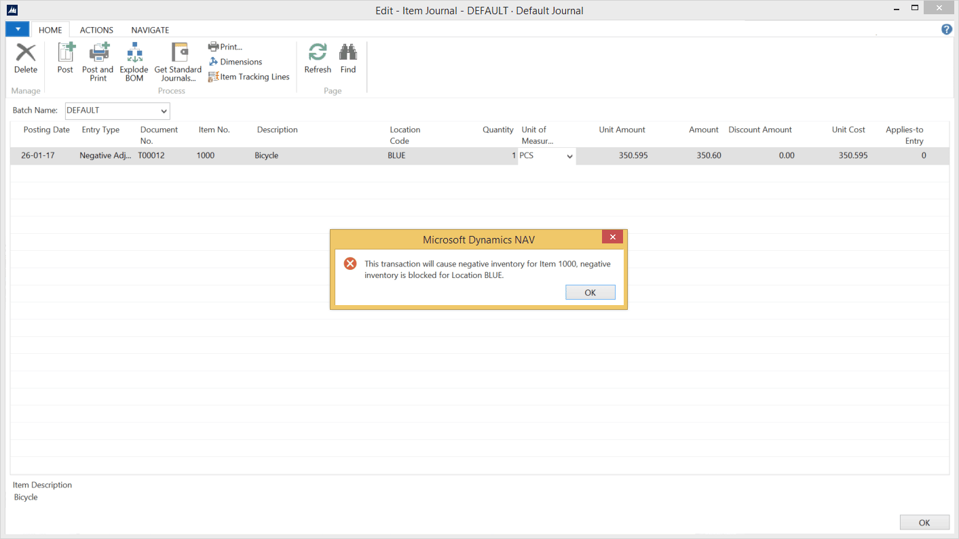959x539 pixels.
Task: Click item number cell 1000
Action: tap(206, 155)
